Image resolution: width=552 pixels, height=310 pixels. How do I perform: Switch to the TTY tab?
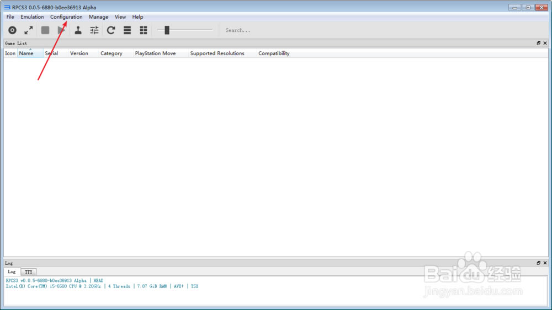[29, 272]
